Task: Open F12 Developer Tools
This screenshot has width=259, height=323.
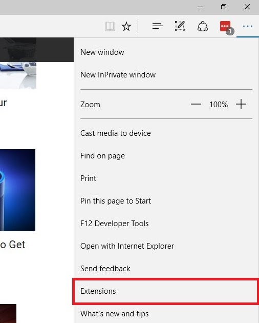Action: click(x=166, y=224)
